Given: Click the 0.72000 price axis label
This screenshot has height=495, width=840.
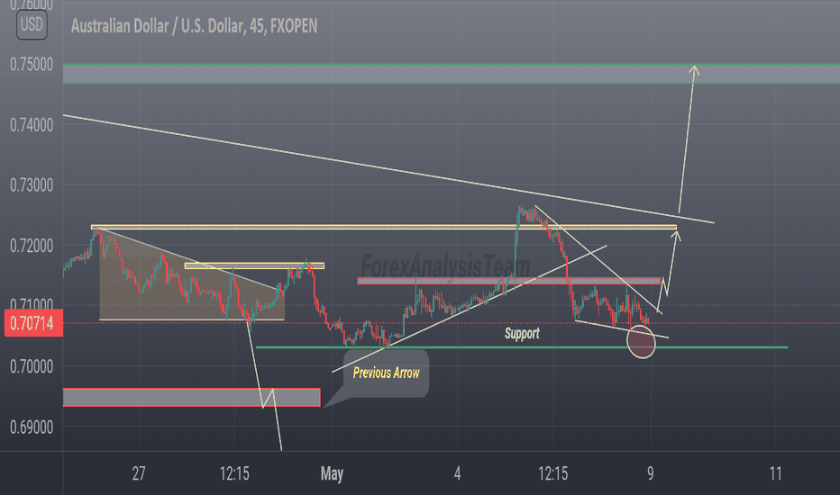Looking at the screenshot, I should (x=32, y=247).
